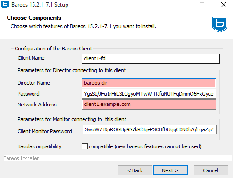Close the Bareos Setup window

[x=224, y=5]
